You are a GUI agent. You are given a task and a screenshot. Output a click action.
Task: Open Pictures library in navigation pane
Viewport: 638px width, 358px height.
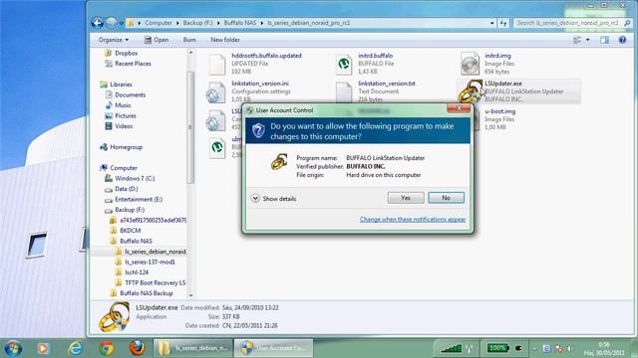click(x=121, y=115)
